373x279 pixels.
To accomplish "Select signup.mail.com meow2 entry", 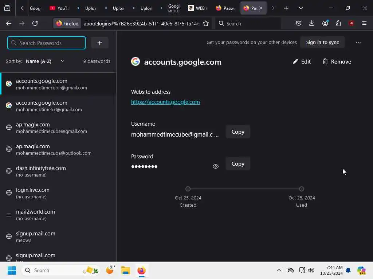I will 58,237.
